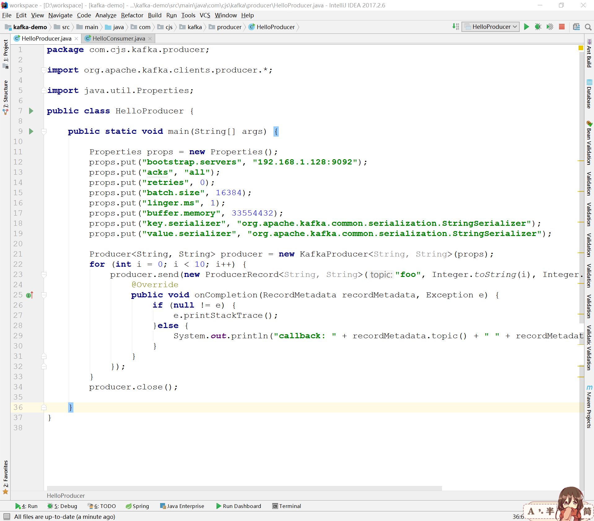Run HelloProducer with green play button
The width and height of the screenshot is (594, 521).
pyautogui.click(x=526, y=27)
